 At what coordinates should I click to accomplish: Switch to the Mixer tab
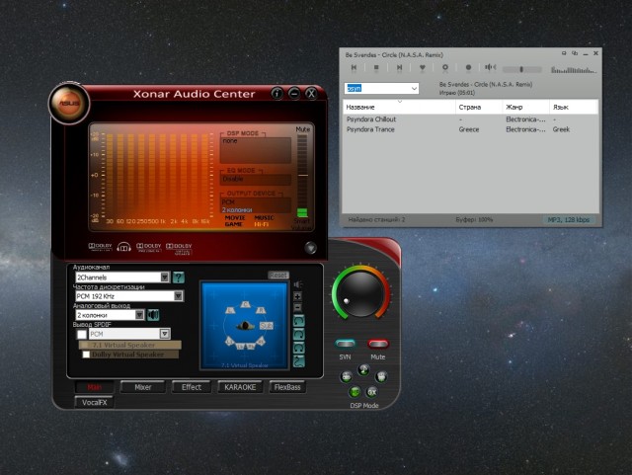[x=143, y=387]
